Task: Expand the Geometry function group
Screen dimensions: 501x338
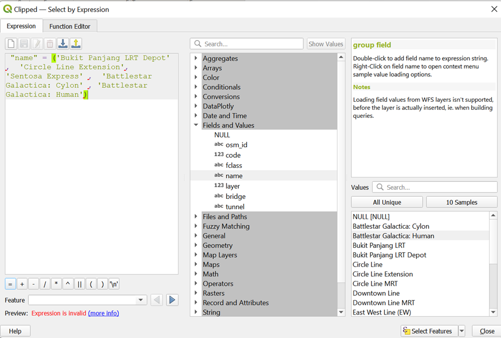Action: (x=196, y=246)
